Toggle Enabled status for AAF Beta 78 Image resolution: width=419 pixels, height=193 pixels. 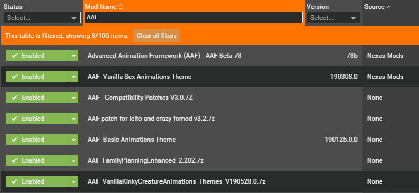pyautogui.click(x=37, y=56)
